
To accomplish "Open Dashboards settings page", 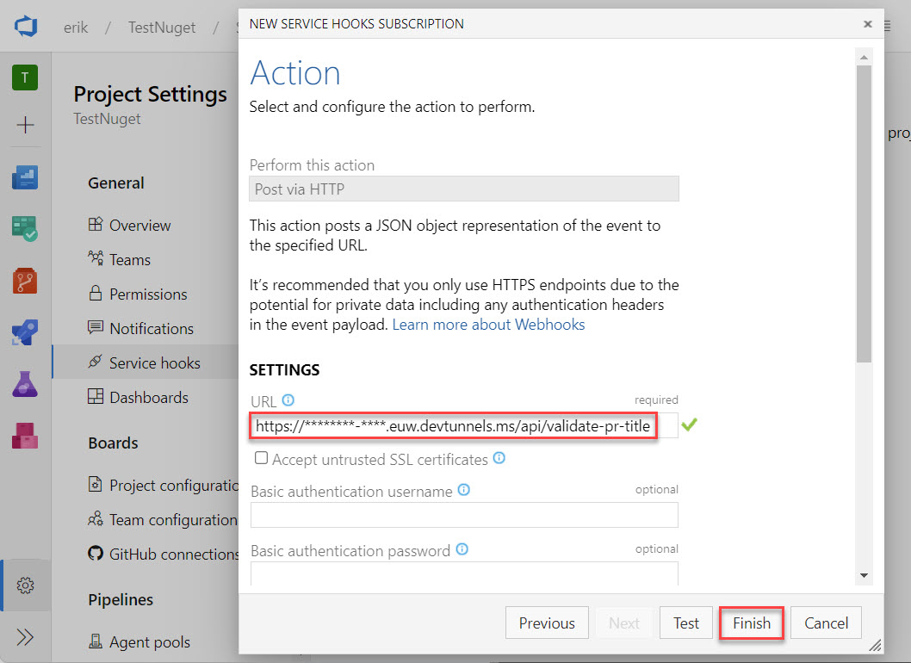I will coord(149,398).
